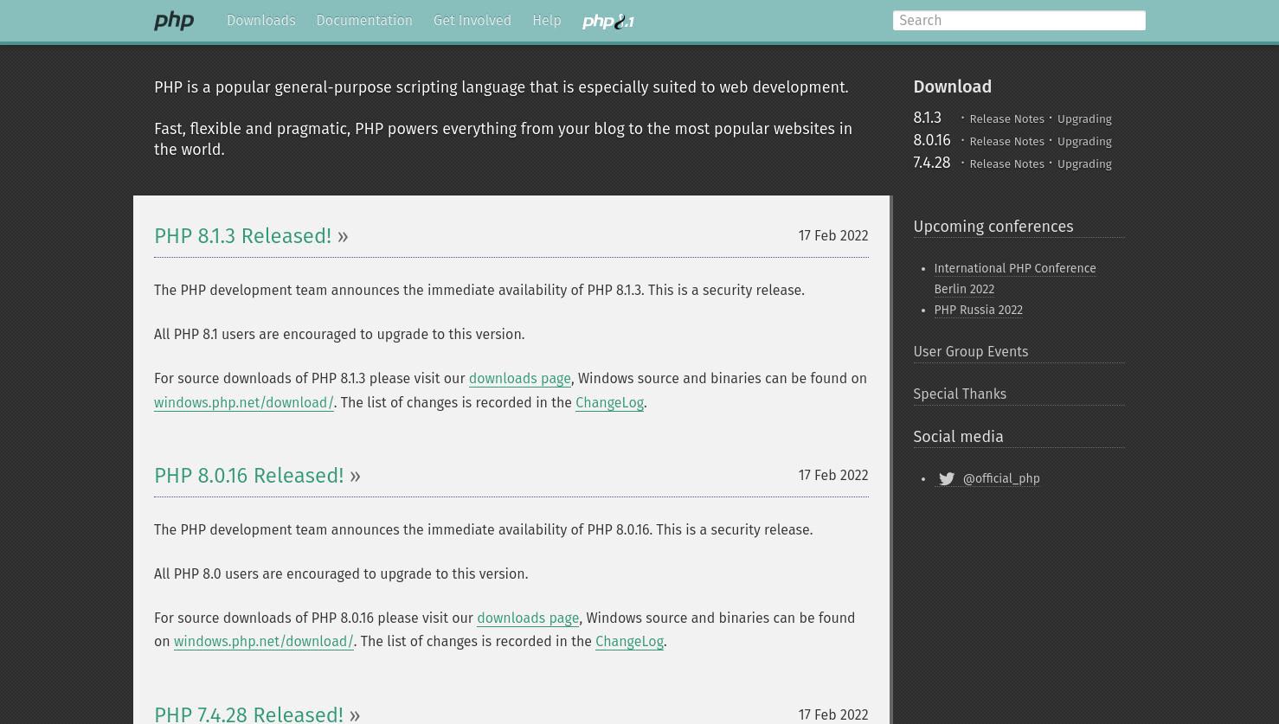Click the PHP logo in the header
Image resolution: width=1279 pixels, height=724 pixels.
[174, 21]
